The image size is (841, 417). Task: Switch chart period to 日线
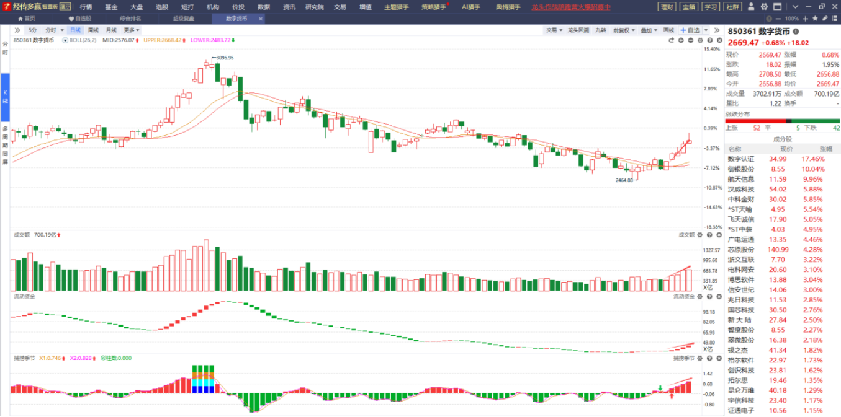75,30
